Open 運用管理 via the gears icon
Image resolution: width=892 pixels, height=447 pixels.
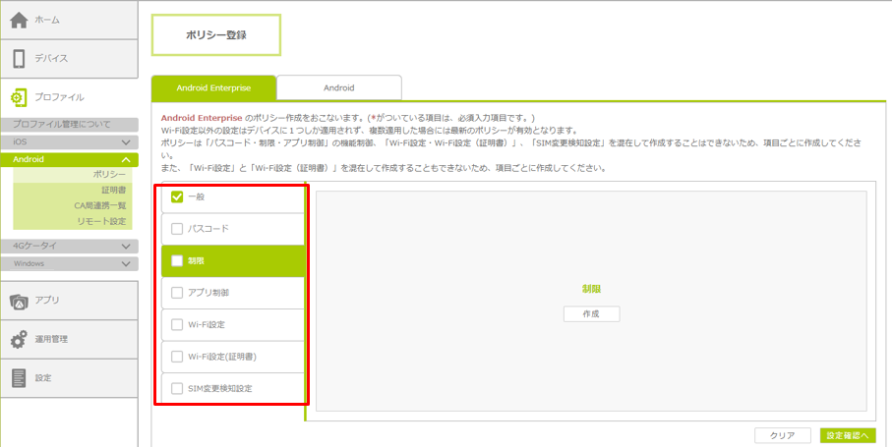tap(19, 340)
